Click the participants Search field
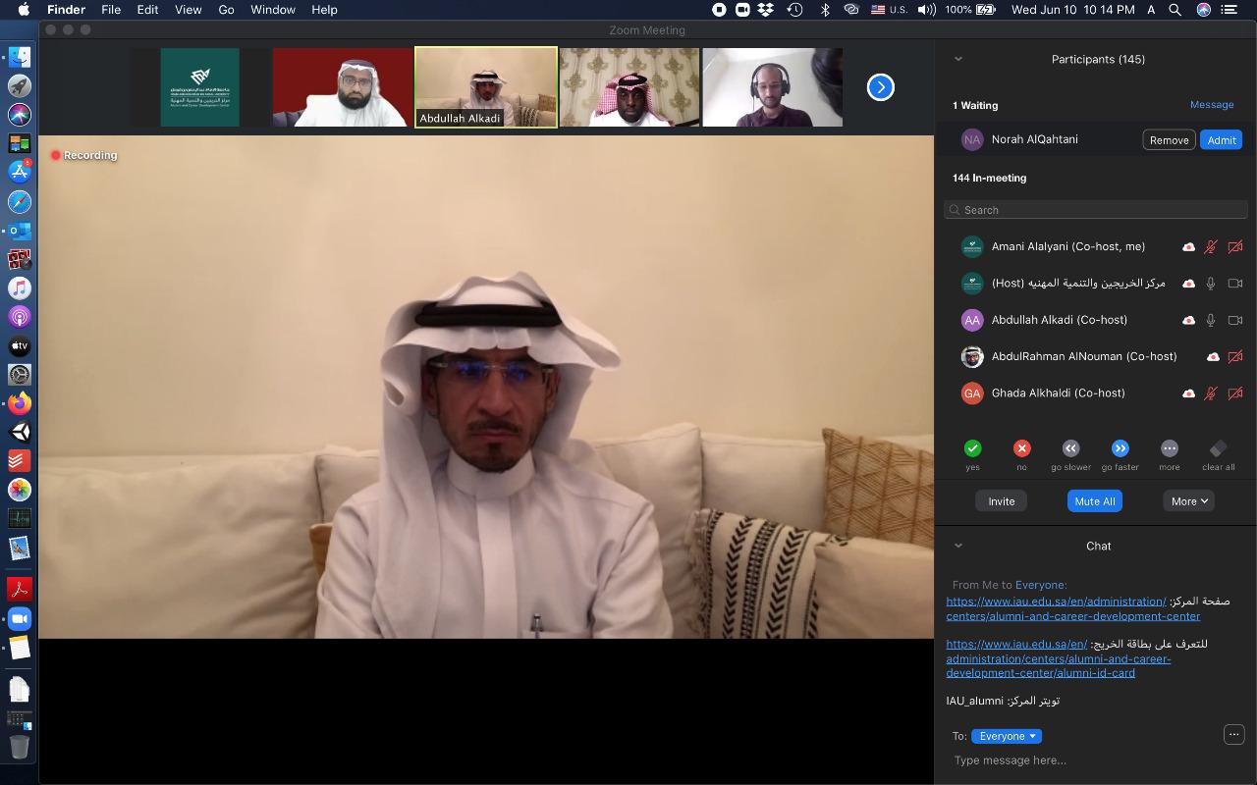 1095,210
